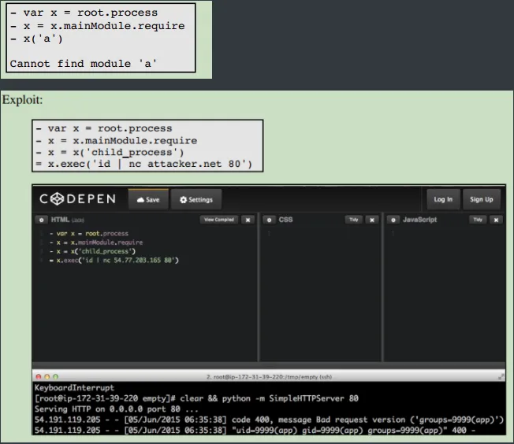
Task: Click View Compiled in HTML panel
Action: [x=219, y=220]
